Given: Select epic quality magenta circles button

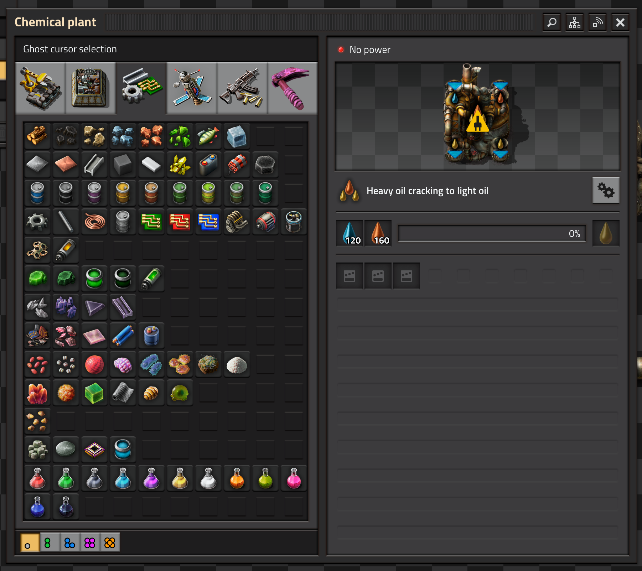Looking at the screenshot, I should click(90, 543).
